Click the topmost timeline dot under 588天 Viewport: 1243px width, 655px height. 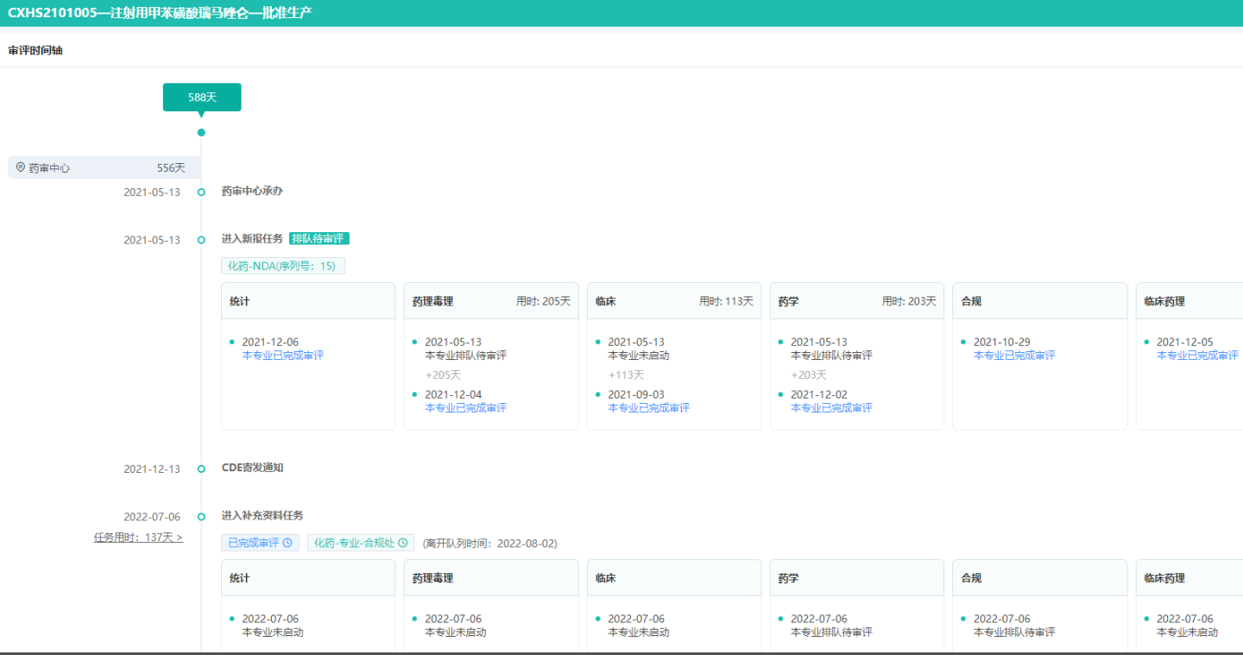[201, 133]
